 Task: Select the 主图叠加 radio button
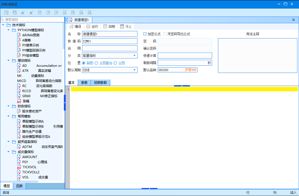point(96,63)
